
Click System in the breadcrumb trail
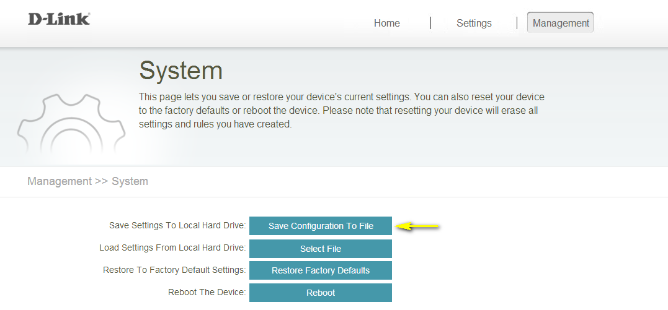(130, 181)
